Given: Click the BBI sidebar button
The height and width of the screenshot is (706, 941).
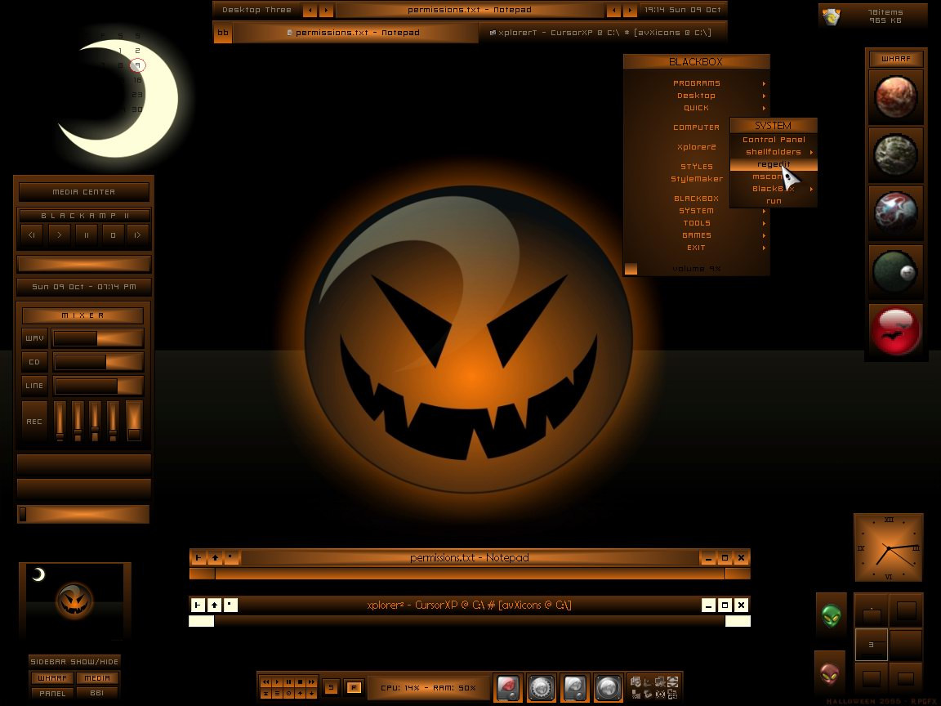Looking at the screenshot, I should point(97,694).
